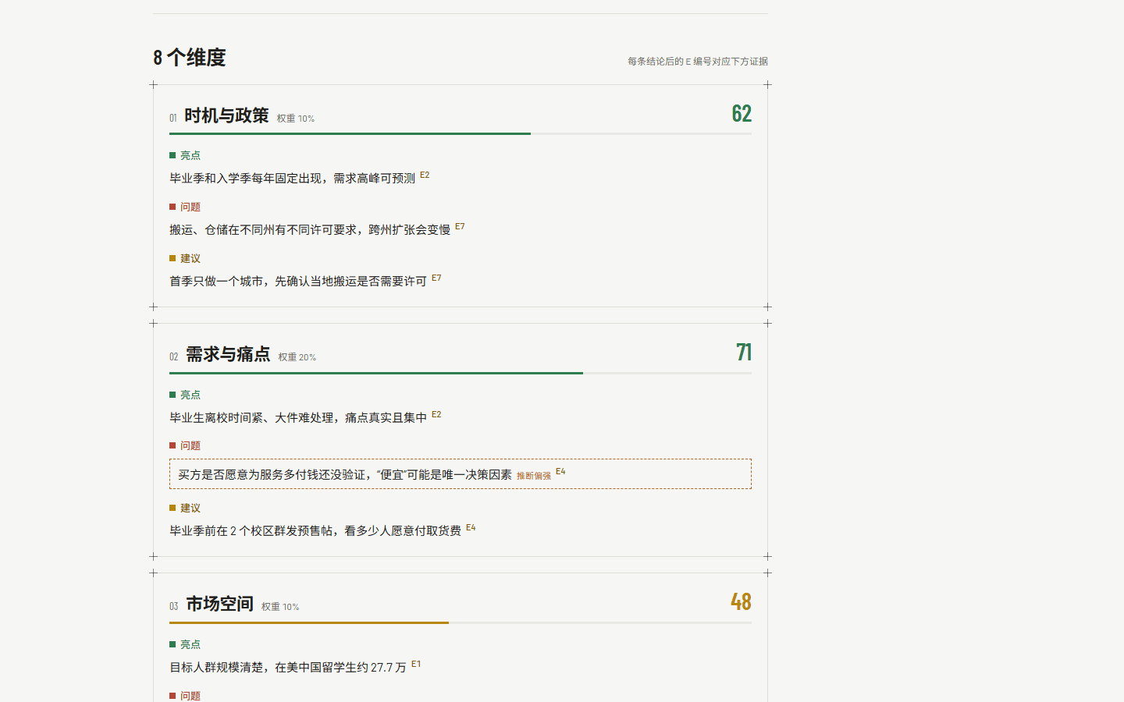Image resolution: width=1124 pixels, height=702 pixels.
Task: Click 权重 10% beside 市场空间
Action: pyautogui.click(x=280, y=607)
